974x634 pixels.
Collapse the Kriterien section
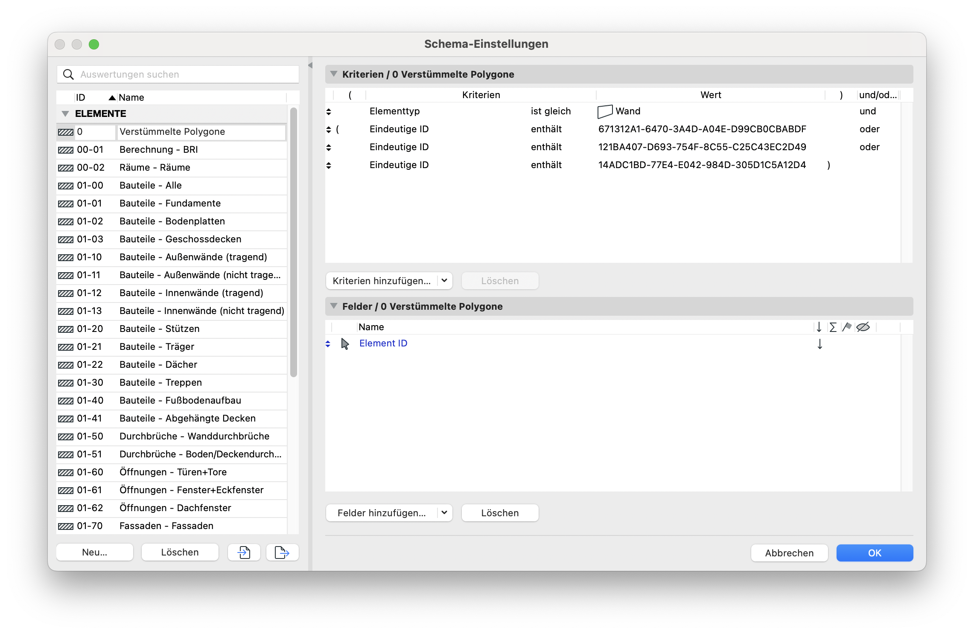pyautogui.click(x=334, y=74)
